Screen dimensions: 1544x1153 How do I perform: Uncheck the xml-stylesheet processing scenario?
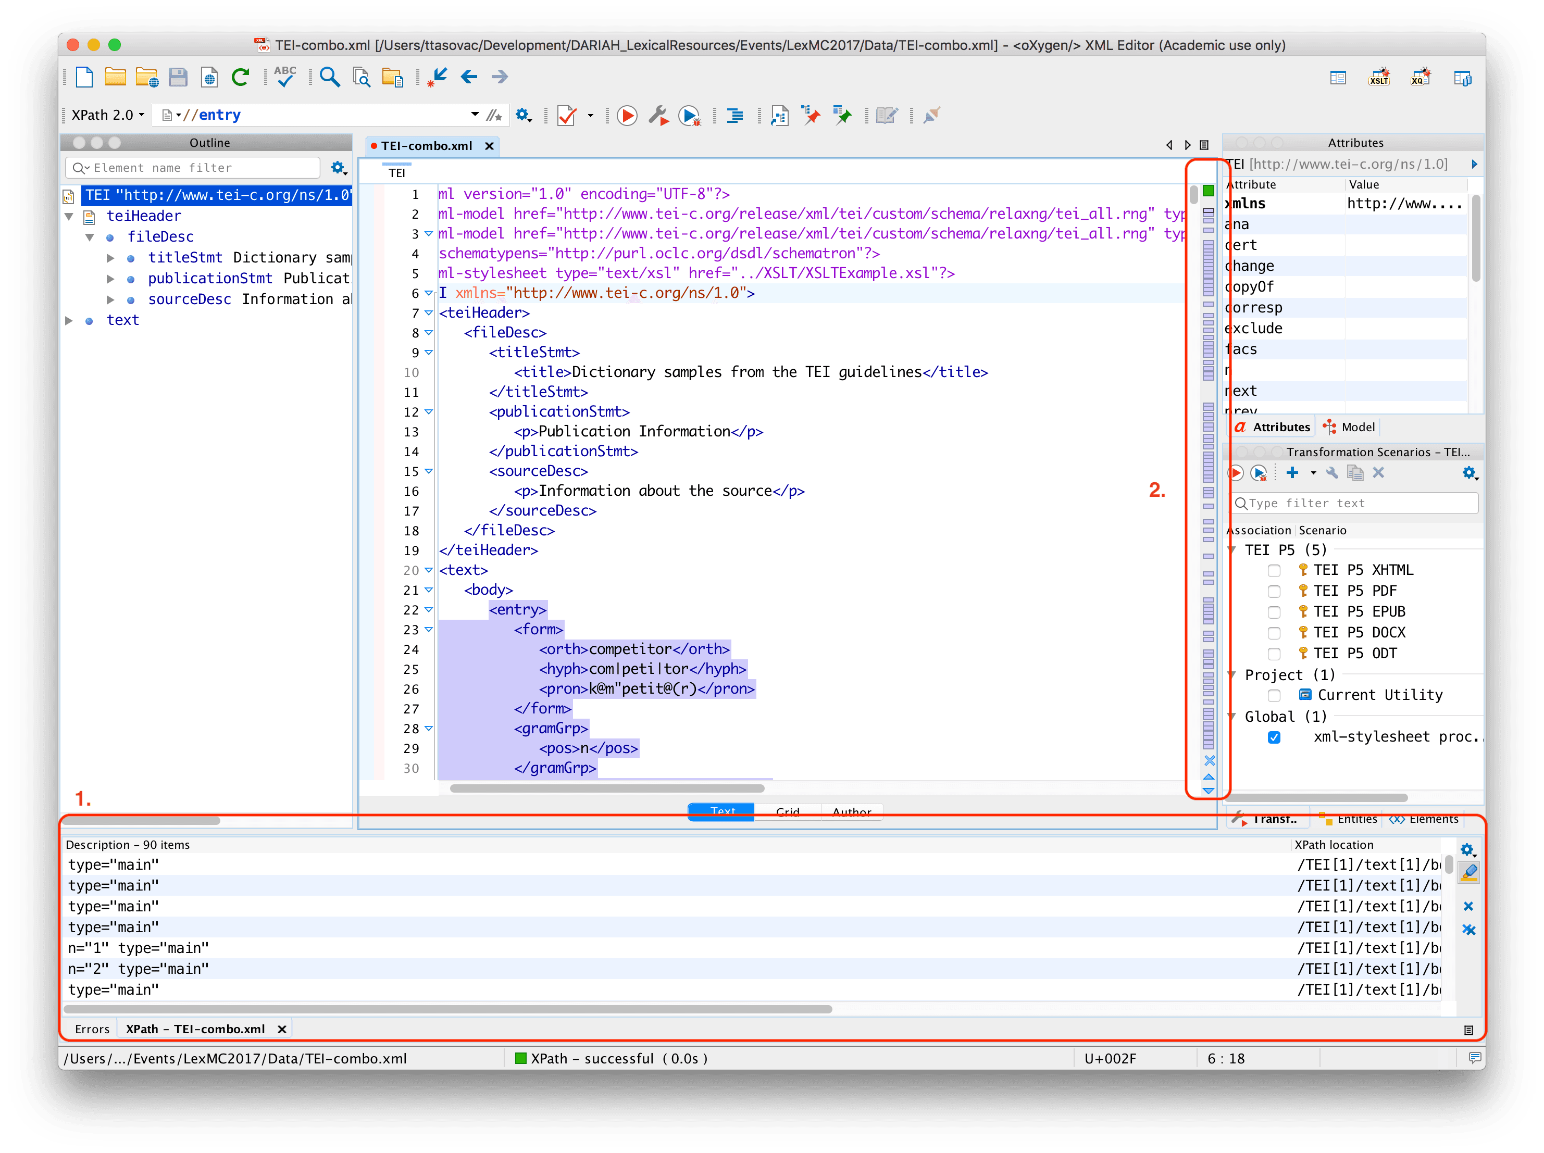point(1274,738)
